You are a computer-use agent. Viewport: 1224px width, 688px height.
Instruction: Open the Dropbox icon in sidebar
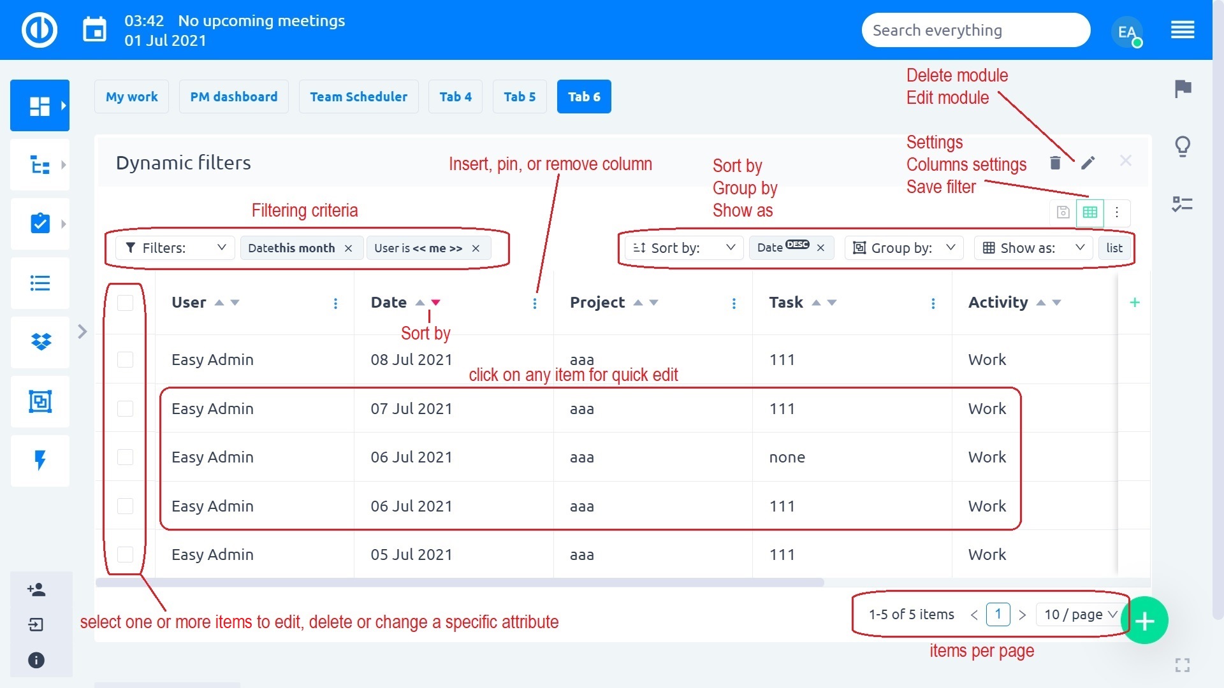point(40,342)
